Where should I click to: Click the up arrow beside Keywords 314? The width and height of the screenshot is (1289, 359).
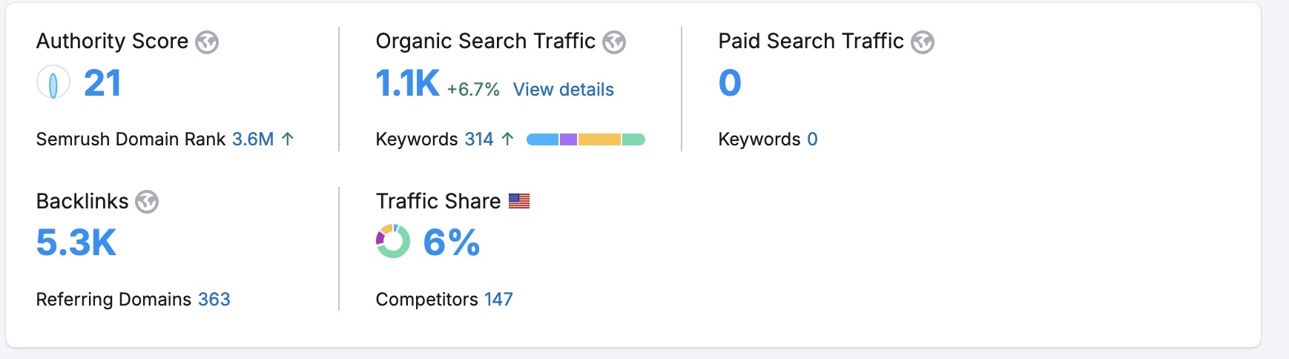[507, 139]
